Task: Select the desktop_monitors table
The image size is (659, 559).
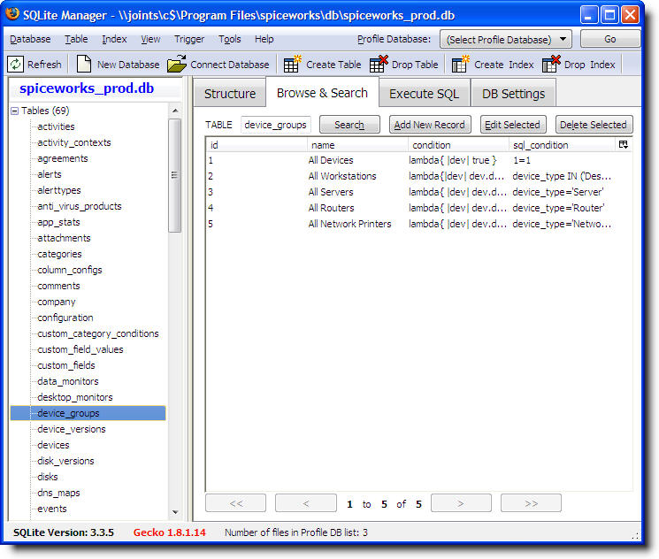Action: coord(75,397)
